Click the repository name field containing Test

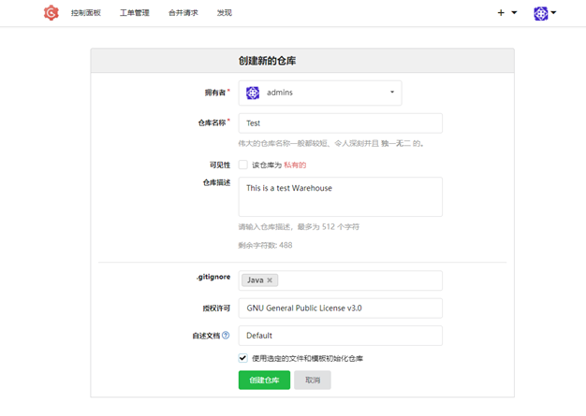pyautogui.click(x=341, y=123)
